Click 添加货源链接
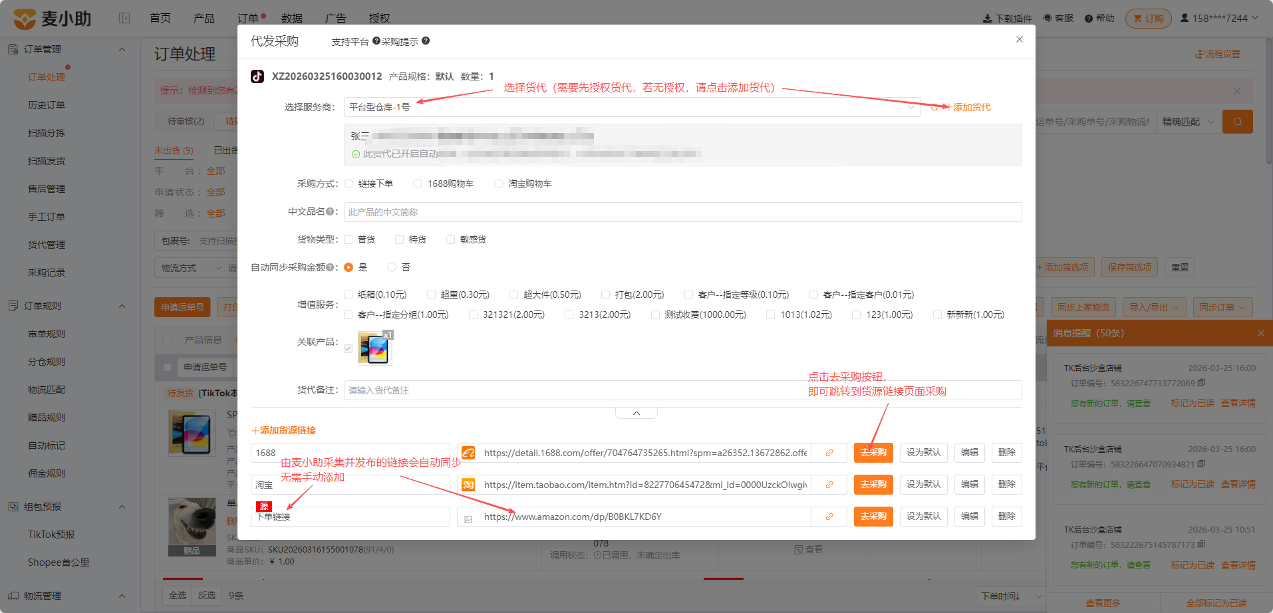 284,431
